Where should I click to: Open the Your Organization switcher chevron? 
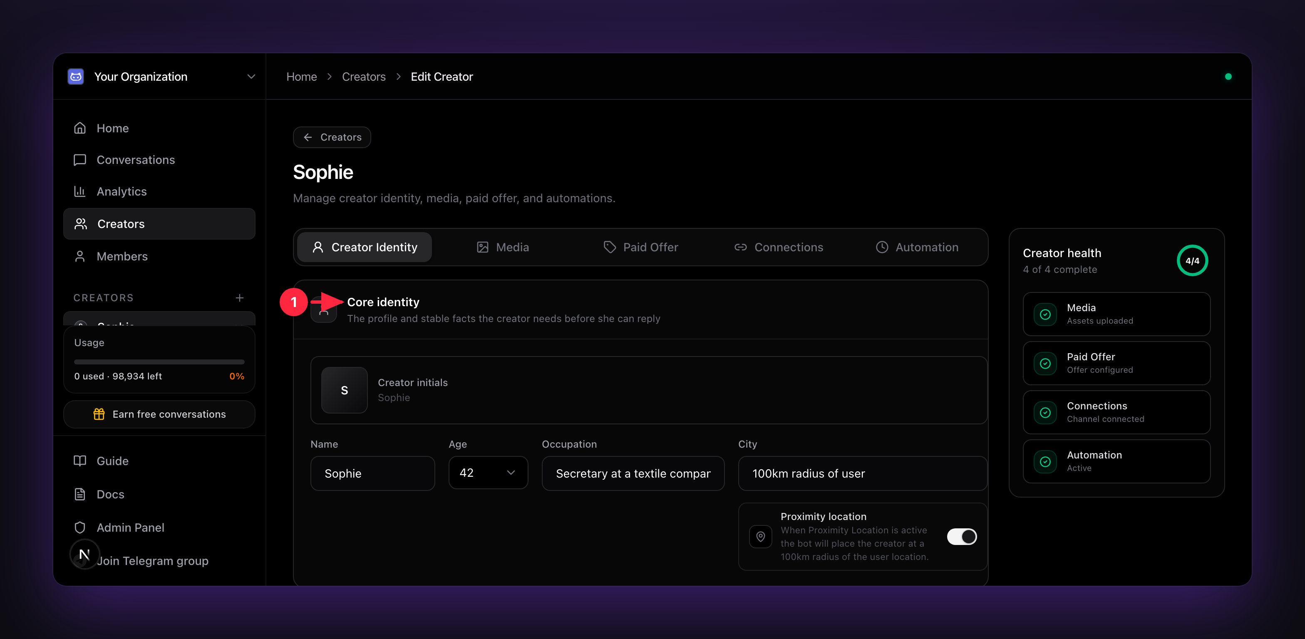click(251, 77)
